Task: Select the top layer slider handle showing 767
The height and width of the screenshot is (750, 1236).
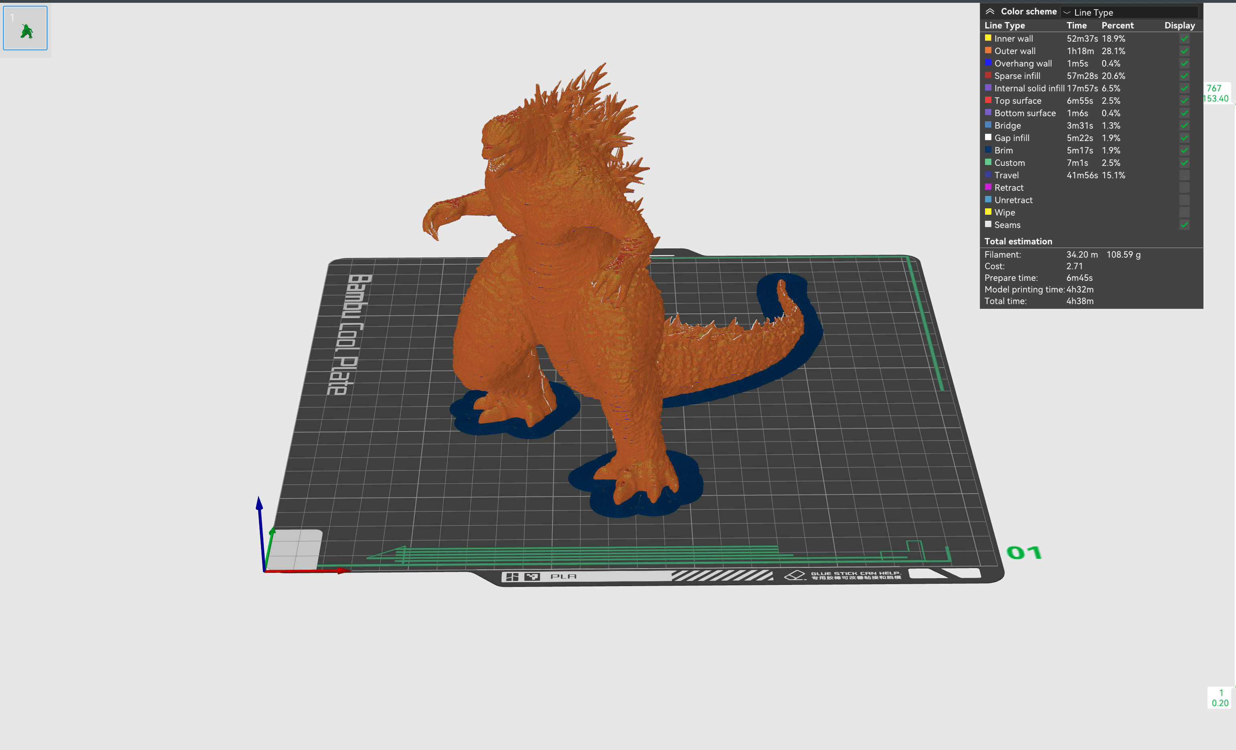Action: tap(1216, 93)
